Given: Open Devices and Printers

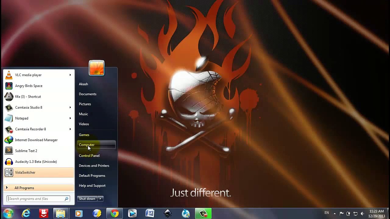Looking at the screenshot, I should click(x=94, y=166).
